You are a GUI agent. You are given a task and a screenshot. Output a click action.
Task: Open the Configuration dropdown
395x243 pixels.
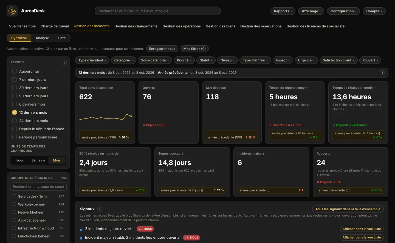coord(343,11)
